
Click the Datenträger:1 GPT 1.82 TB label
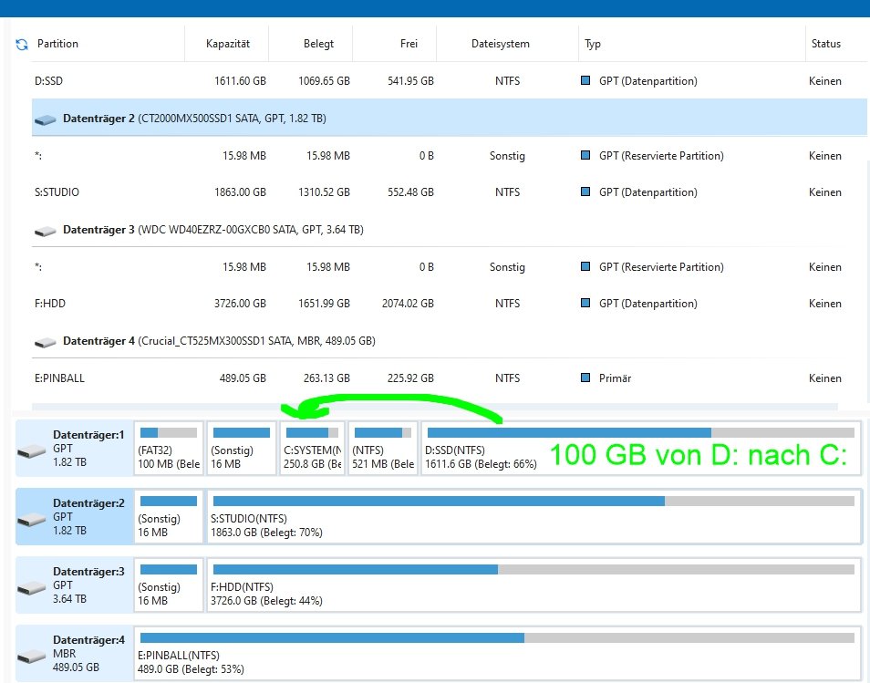click(88, 449)
